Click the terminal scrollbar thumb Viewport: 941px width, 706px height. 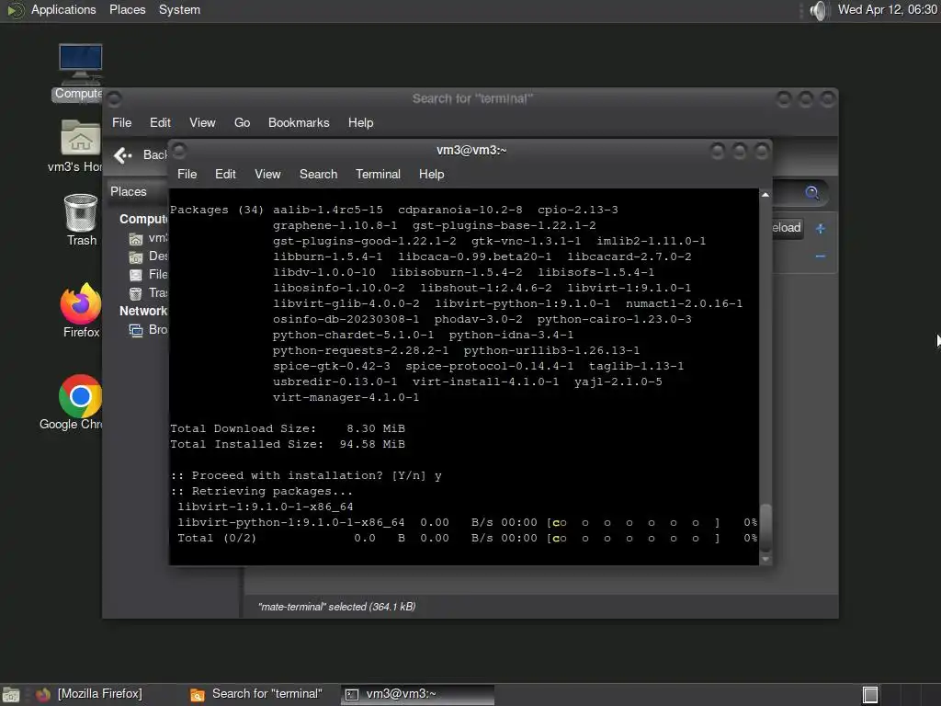[765, 527]
